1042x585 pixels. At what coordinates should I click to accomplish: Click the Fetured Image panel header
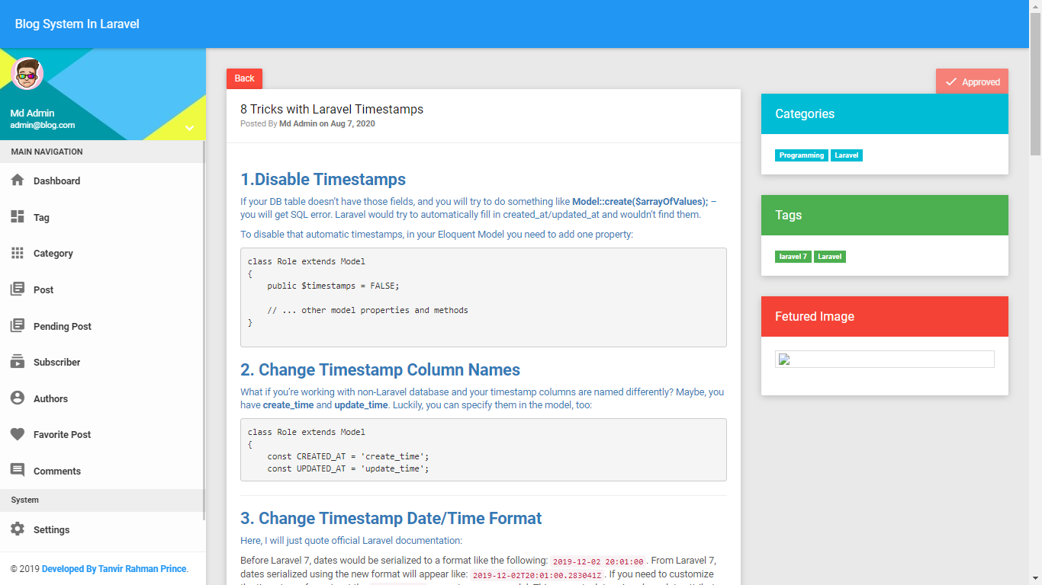[x=885, y=317]
